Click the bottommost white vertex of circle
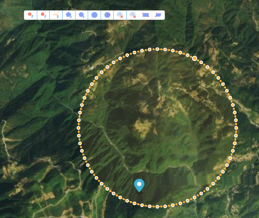259x218 pixels. [x=157, y=207]
